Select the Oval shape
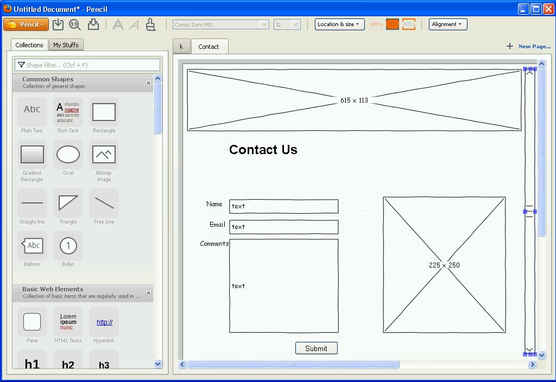Image resolution: width=556 pixels, height=382 pixels. click(68, 158)
